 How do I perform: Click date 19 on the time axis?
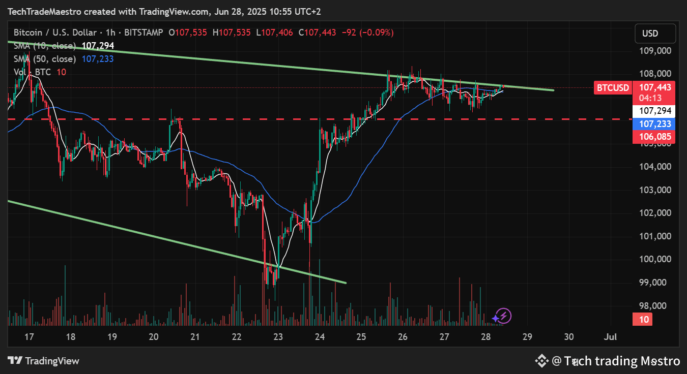[x=112, y=336]
